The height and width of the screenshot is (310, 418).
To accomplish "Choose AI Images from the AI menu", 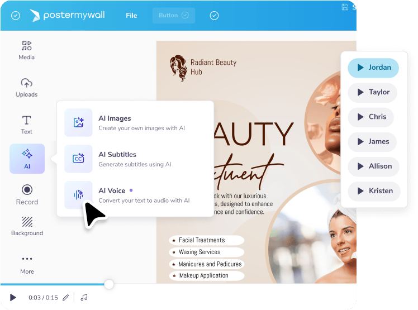I will [x=135, y=123].
